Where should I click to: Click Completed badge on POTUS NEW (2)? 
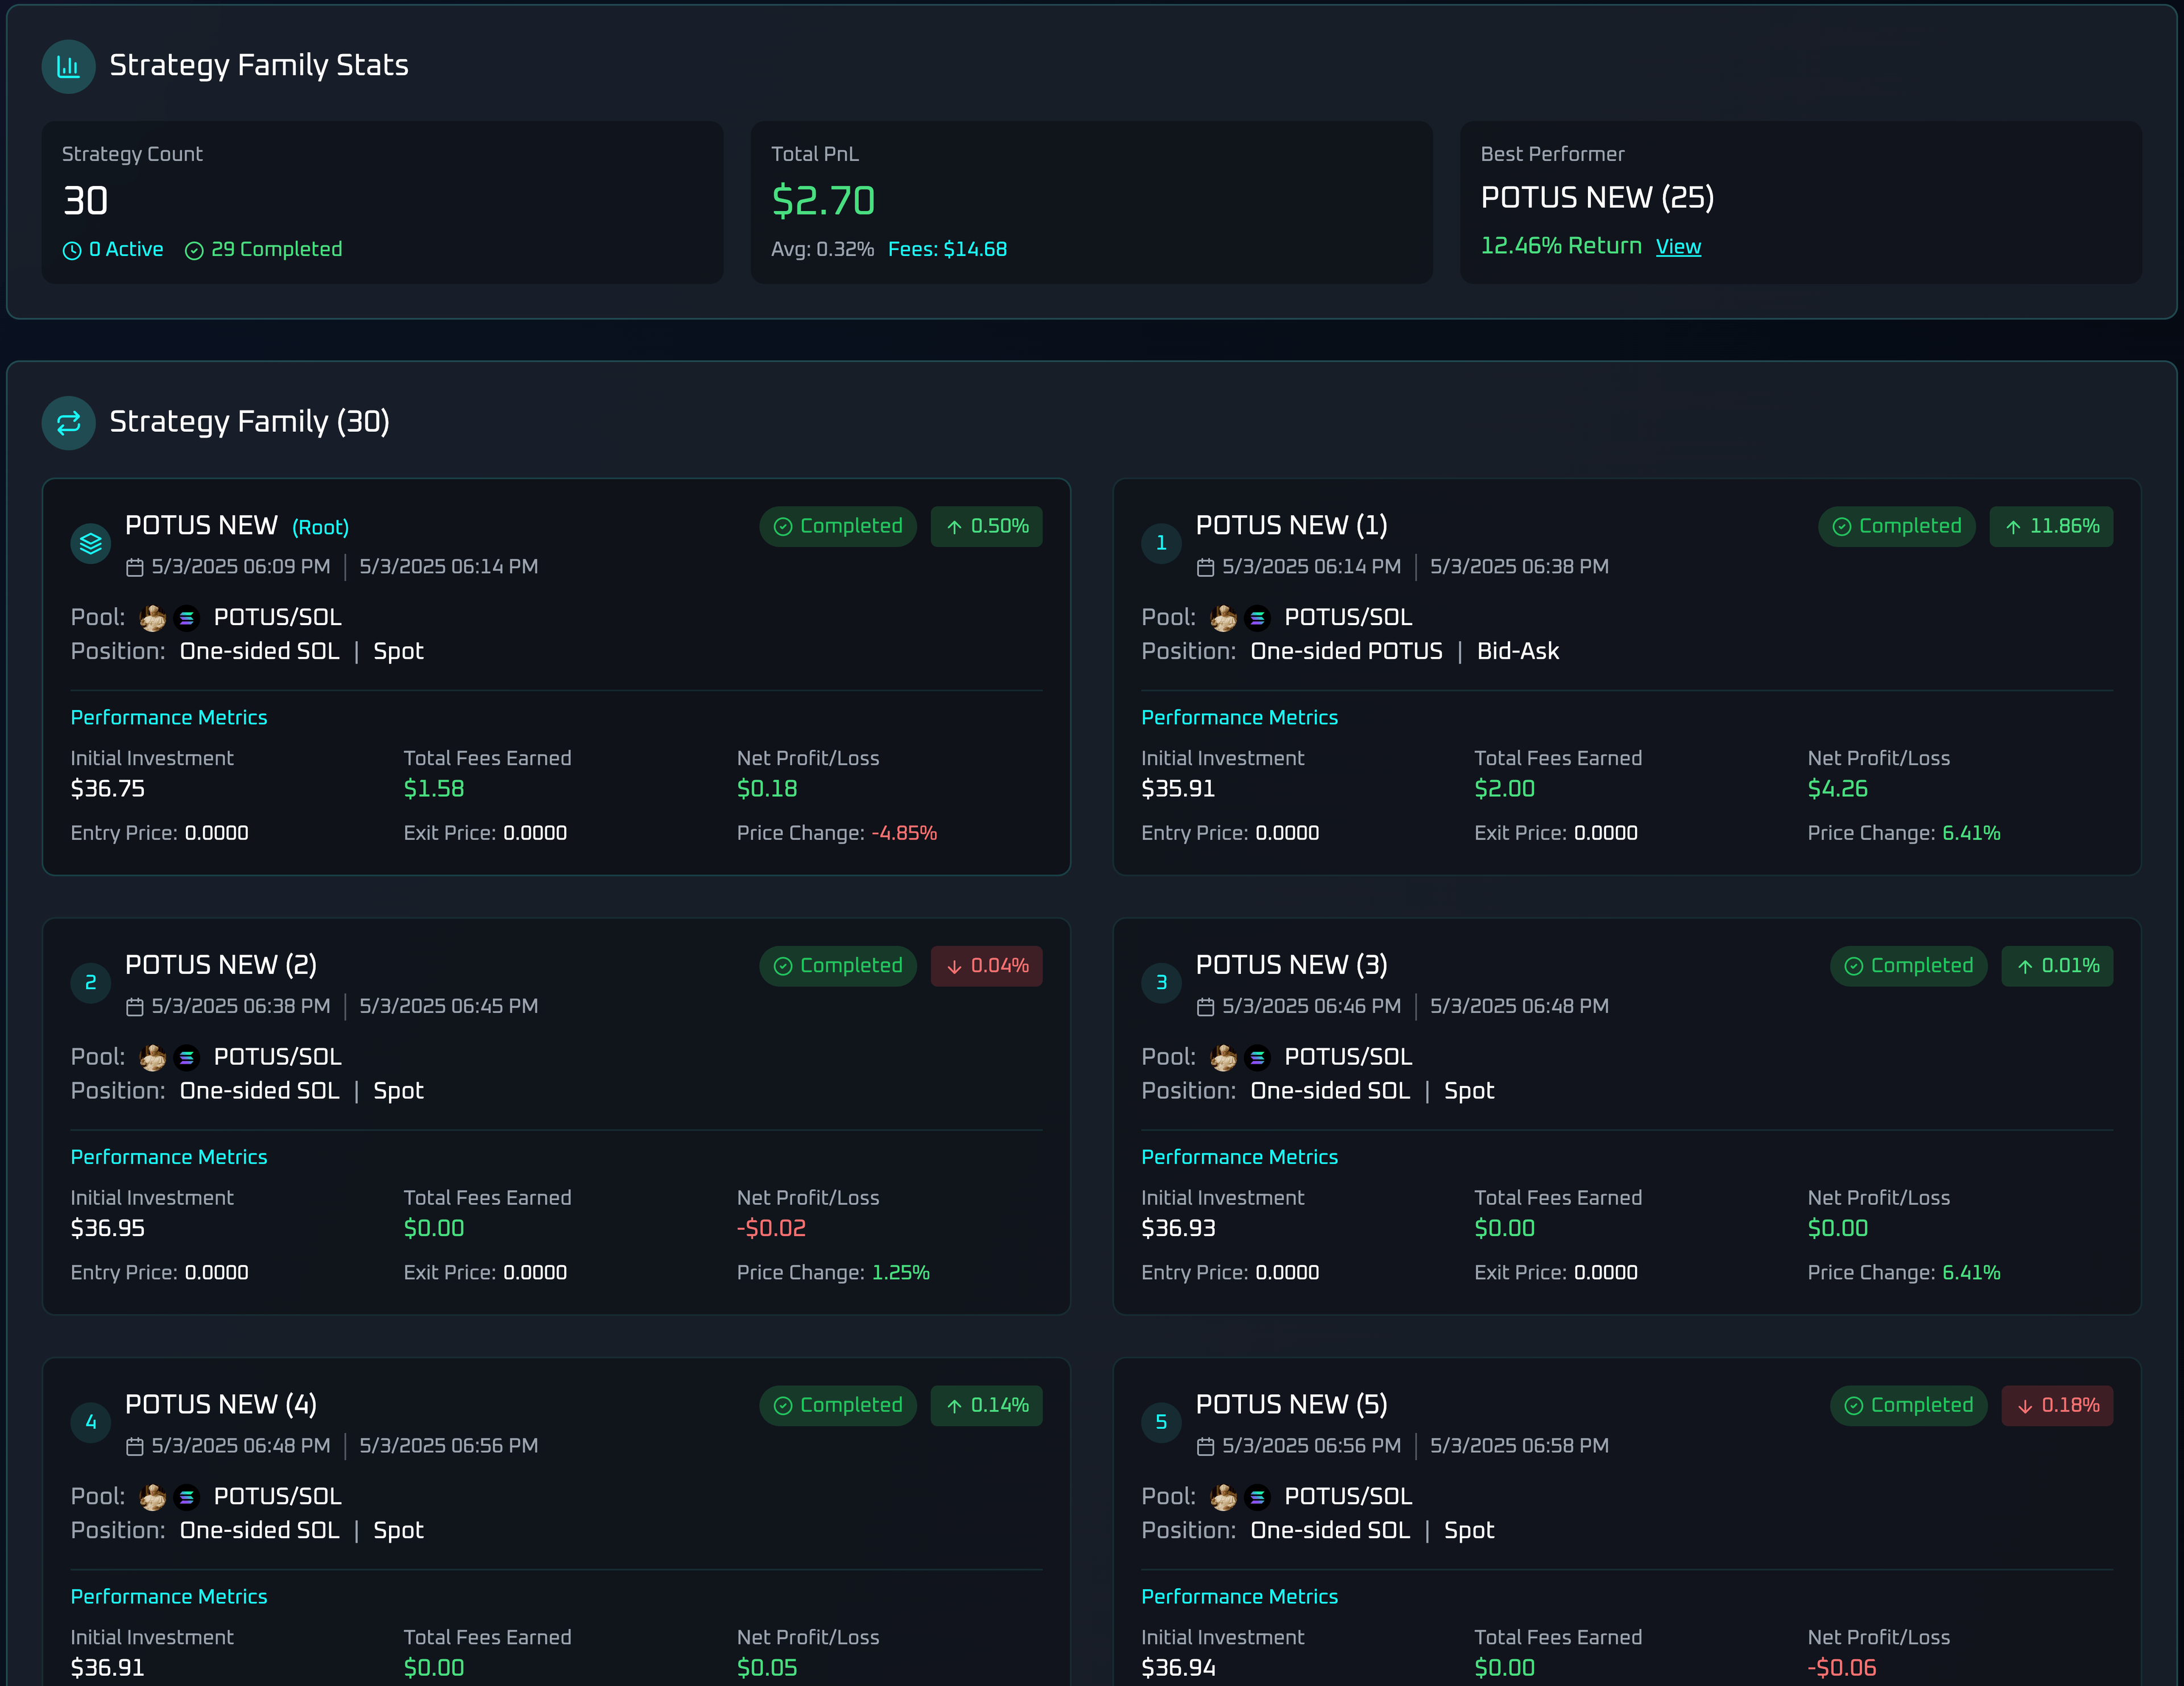pos(837,966)
